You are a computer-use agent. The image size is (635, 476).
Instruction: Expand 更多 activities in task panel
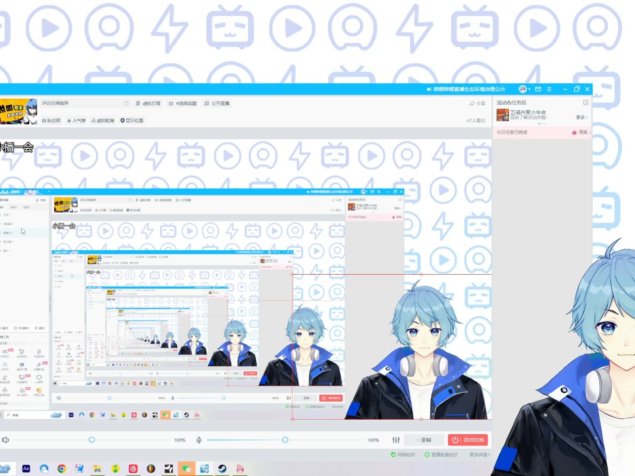coord(582,117)
